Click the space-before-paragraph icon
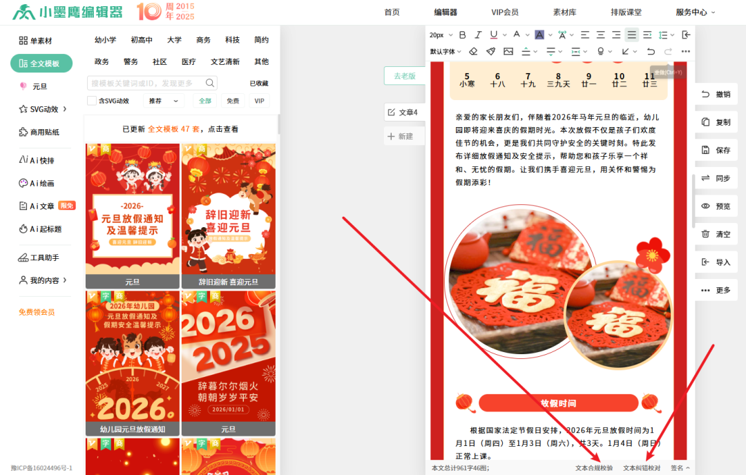The image size is (746, 475). coord(526,51)
